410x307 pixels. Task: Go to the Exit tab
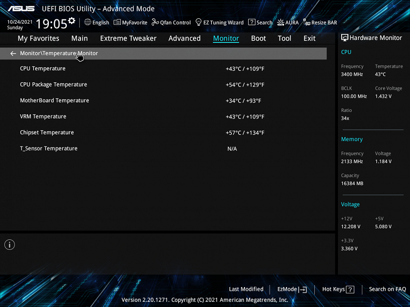click(x=309, y=38)
